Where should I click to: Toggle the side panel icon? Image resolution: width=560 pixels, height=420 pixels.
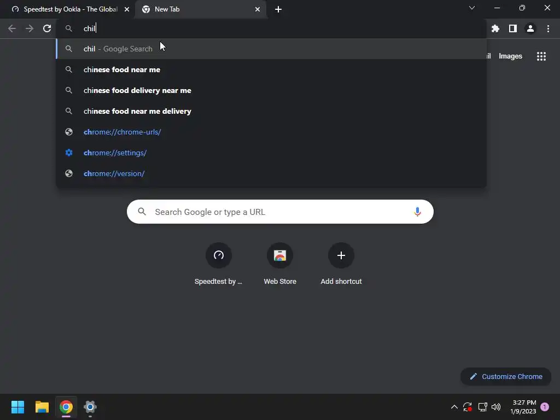point(513,28)
